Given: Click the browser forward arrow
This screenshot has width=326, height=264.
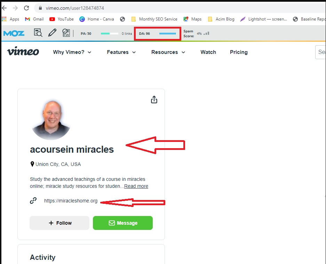Looking at the screenshot, I should coord(15,8).
